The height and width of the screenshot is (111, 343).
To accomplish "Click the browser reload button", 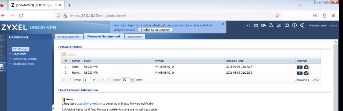I will coord(21,16).
